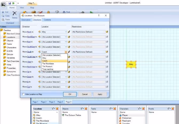Click the edit icon beside the South location
179x124 pixels.
click(69, 52)
